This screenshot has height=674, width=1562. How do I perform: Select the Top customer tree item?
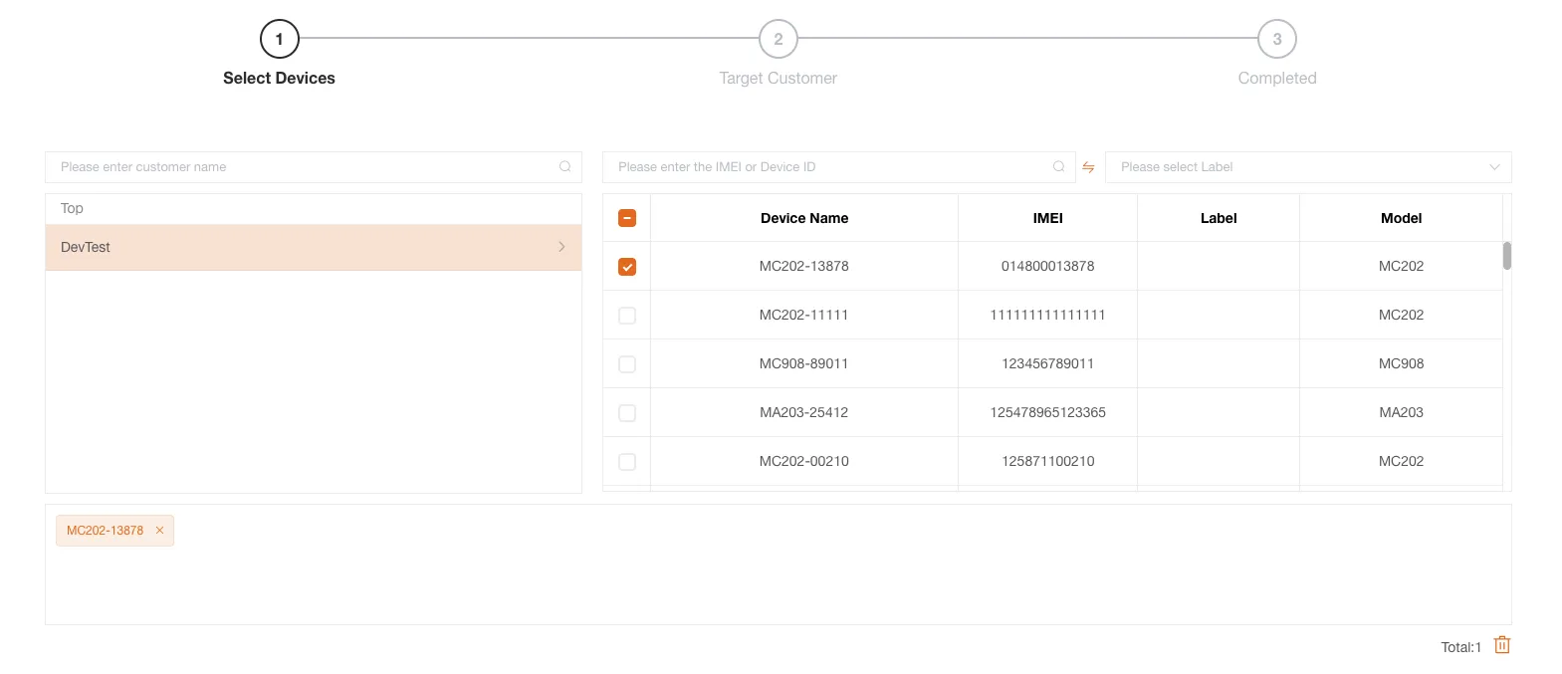click(73, 208)
